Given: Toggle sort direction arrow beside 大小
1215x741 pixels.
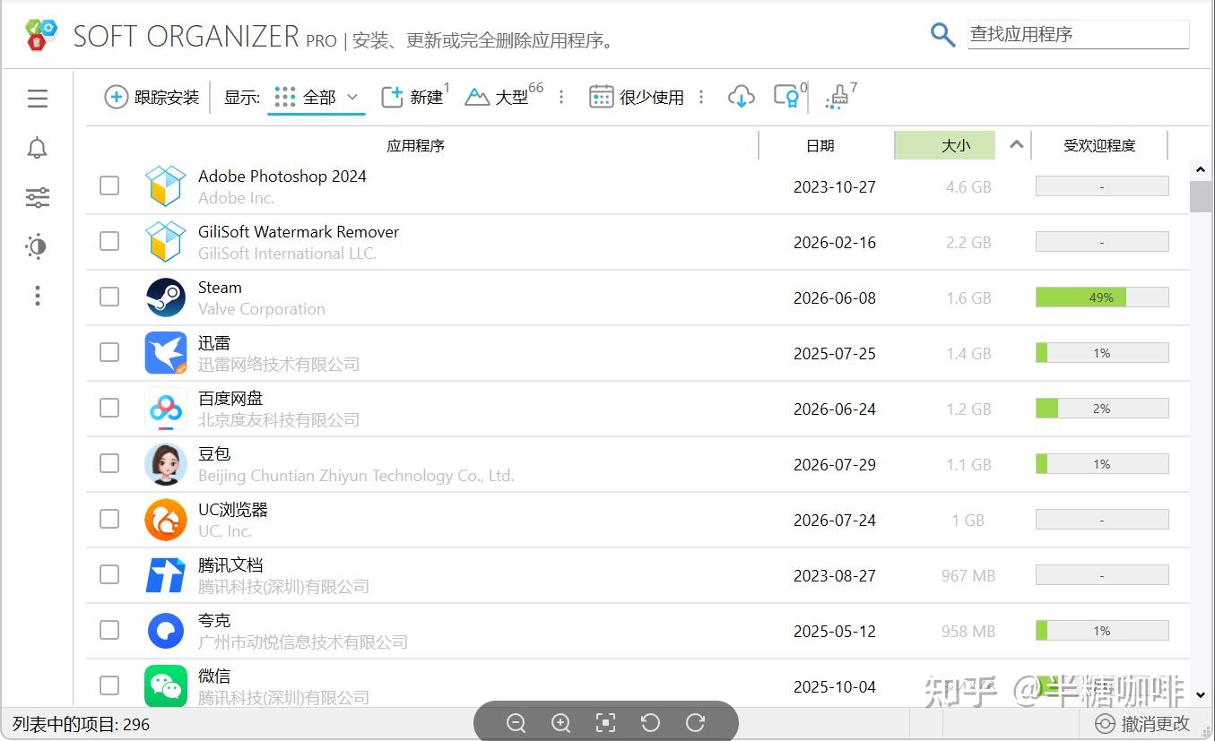Looking at the screenshot, I should click(1016, 144).
